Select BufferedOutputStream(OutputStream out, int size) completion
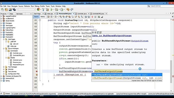Screen dimensions: 174x98 127,78
